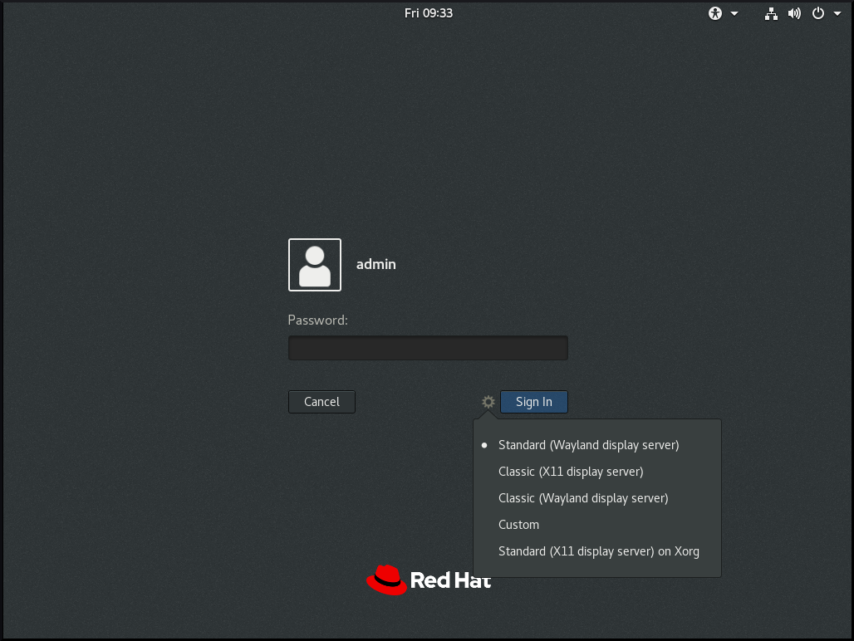Click the red fedora hat logo
The image size is (854, 641).
[386, 580]
